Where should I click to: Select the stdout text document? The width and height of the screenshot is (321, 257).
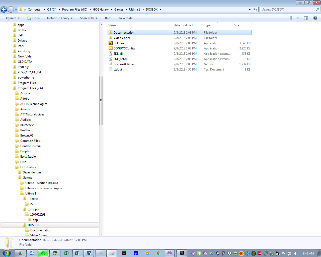[x=179, y=70]
